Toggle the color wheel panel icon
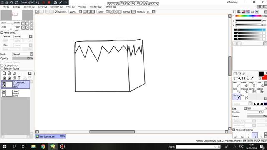Viewport: 267px width, 150px height. tap(234, 12)
